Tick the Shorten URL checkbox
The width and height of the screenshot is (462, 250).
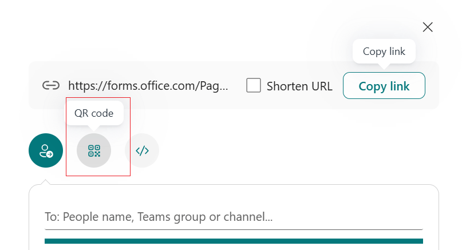pos(254,85)
